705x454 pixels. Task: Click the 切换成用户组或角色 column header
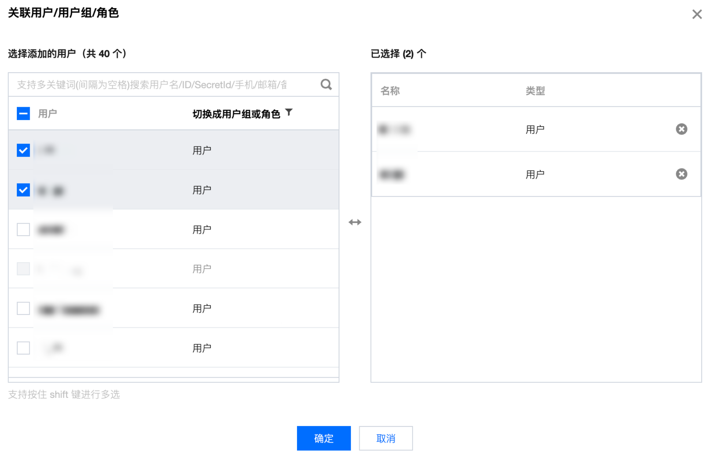click(236, 114)
